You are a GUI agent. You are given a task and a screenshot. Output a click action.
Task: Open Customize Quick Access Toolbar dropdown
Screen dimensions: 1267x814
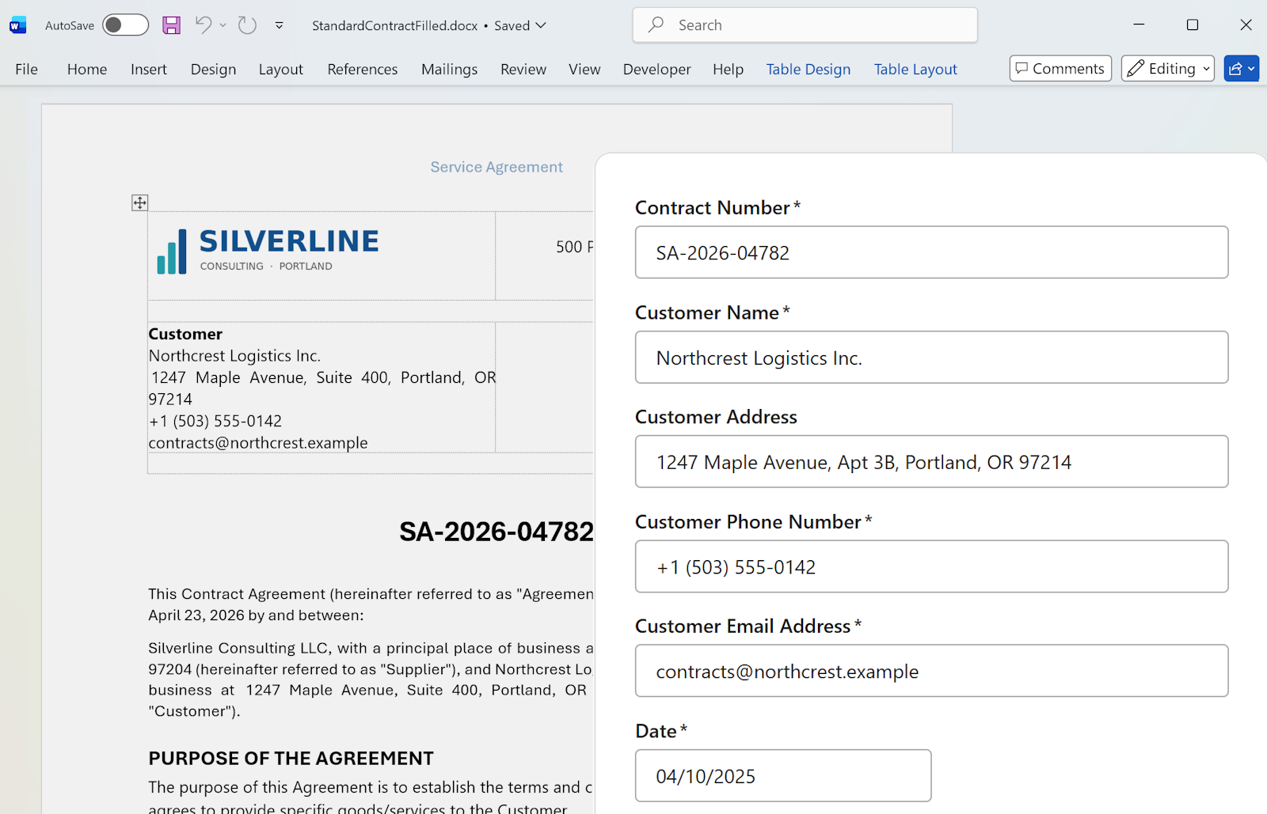280,25
